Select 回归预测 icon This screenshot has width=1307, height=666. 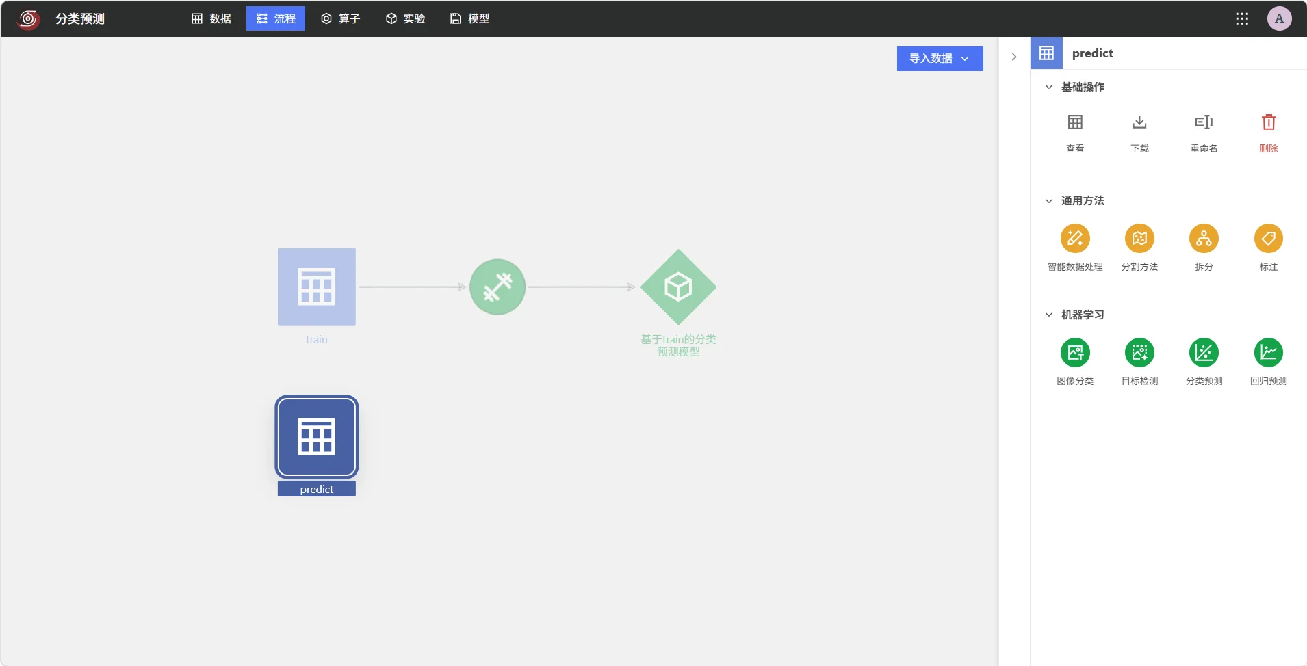pos(1269,353)
